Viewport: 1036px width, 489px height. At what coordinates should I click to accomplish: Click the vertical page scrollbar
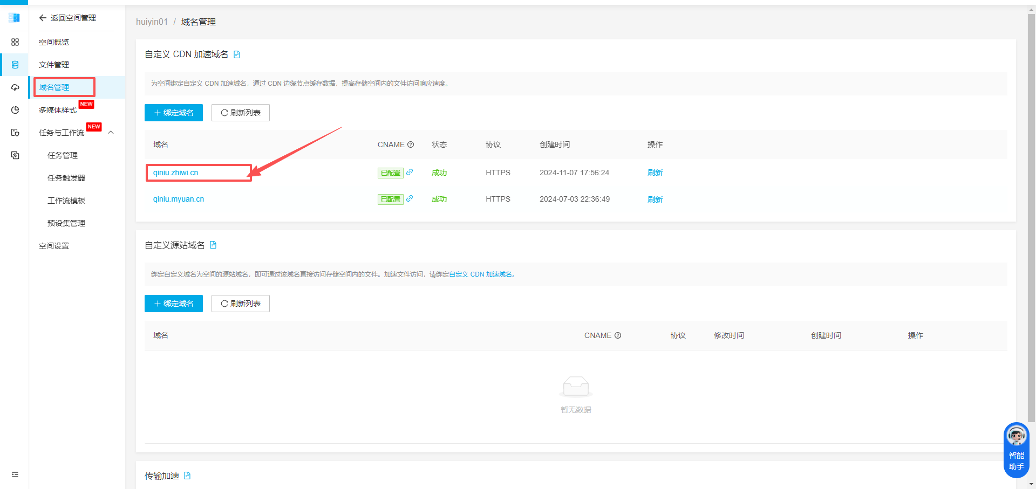(1031, 216)
